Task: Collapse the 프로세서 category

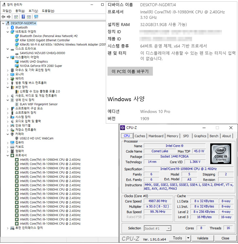Action: pyautogui.click(x=7, y=156)
